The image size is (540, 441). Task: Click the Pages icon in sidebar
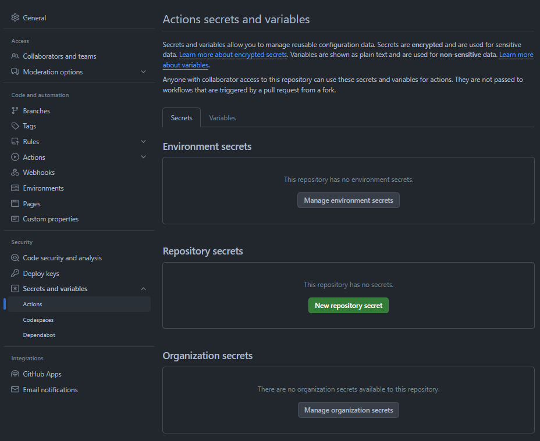click(15, 204)
